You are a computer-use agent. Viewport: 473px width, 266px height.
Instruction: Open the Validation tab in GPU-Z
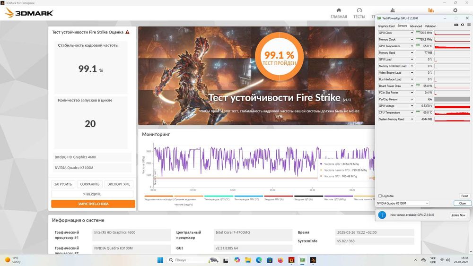[430, 26]
